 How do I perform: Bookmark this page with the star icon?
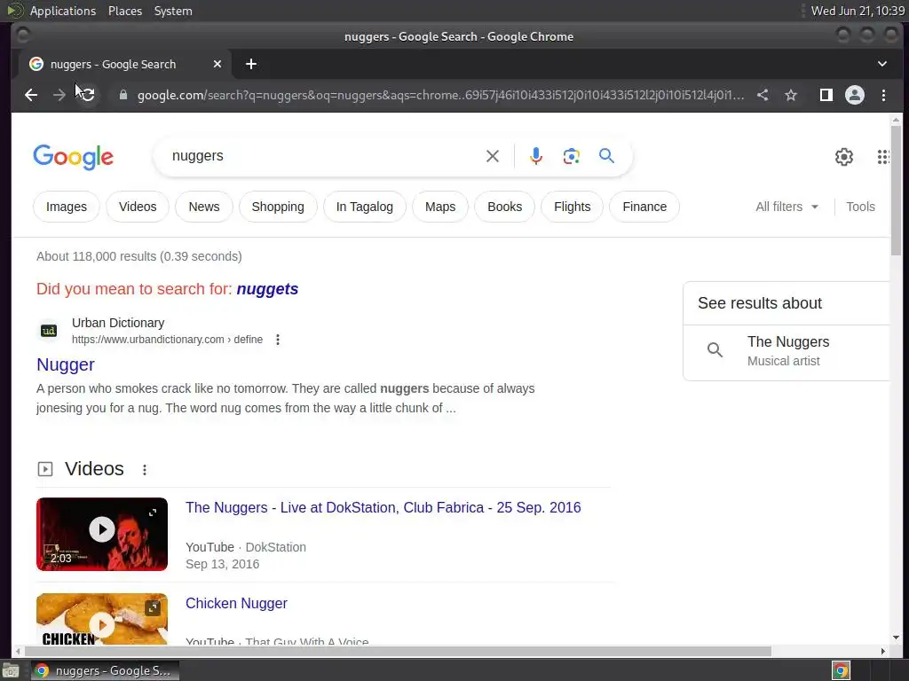click(791, 95)
